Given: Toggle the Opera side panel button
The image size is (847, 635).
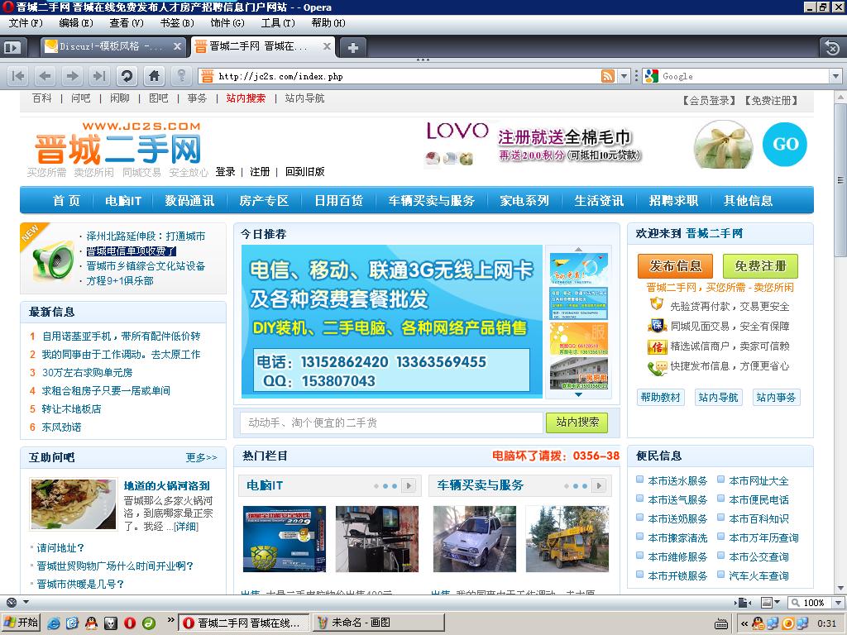Looking at the screenshot, I should coord(12,47).
